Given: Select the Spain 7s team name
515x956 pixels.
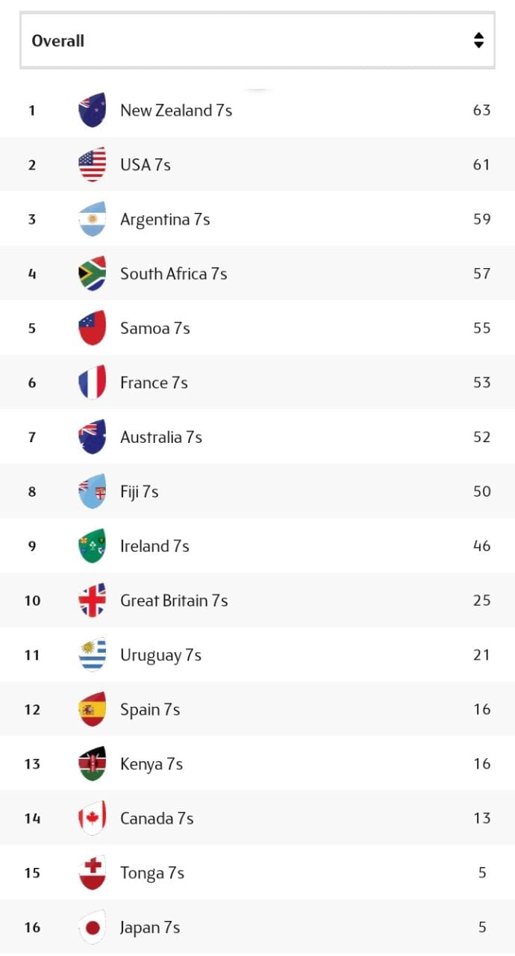Looking at the screenshot, I should [x=150, y=710].
